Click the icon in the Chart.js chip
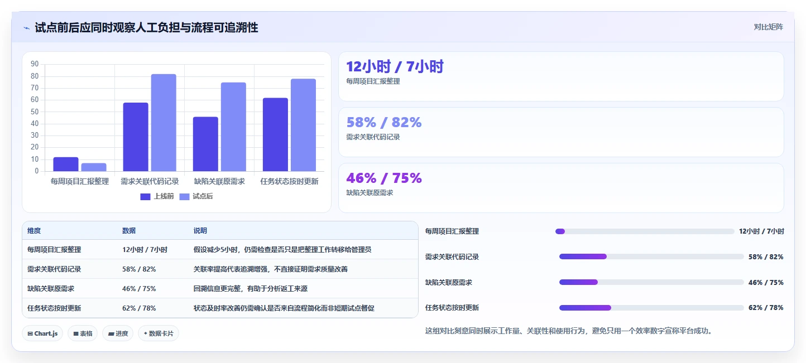 coord(30,334)
